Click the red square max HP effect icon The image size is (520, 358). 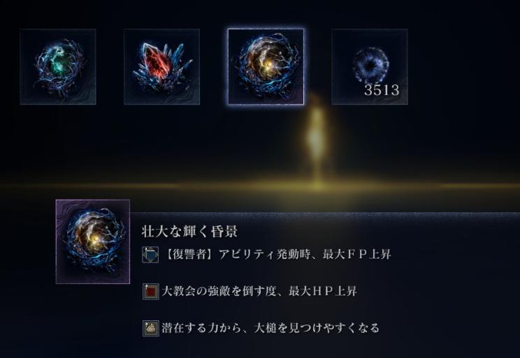point(150,292)
